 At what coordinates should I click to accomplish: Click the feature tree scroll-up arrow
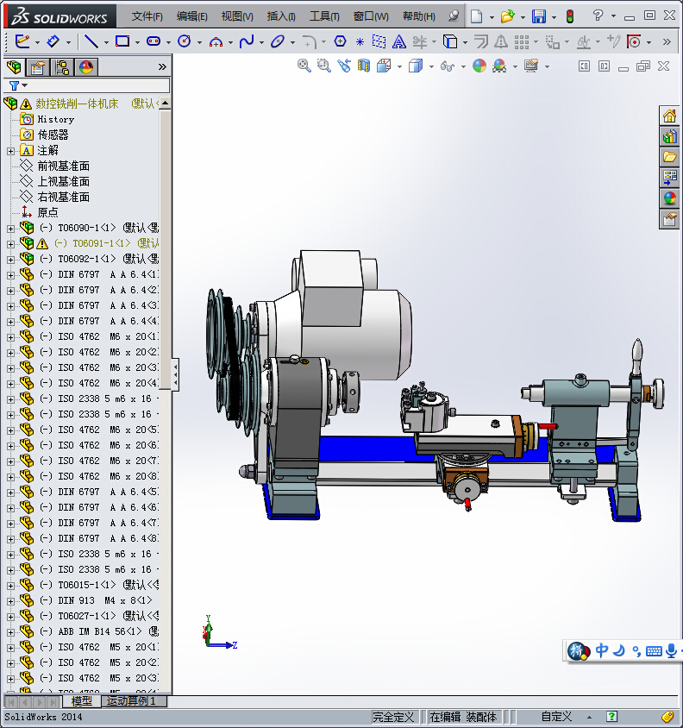(165, 103)
